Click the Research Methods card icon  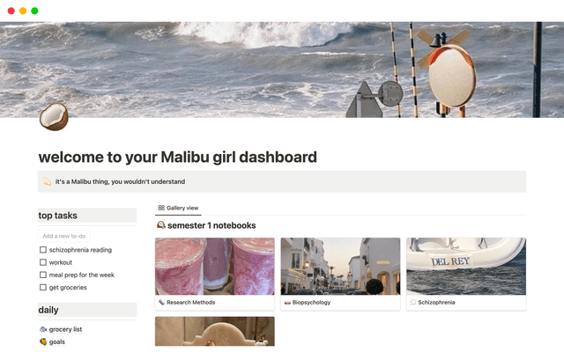161,303
